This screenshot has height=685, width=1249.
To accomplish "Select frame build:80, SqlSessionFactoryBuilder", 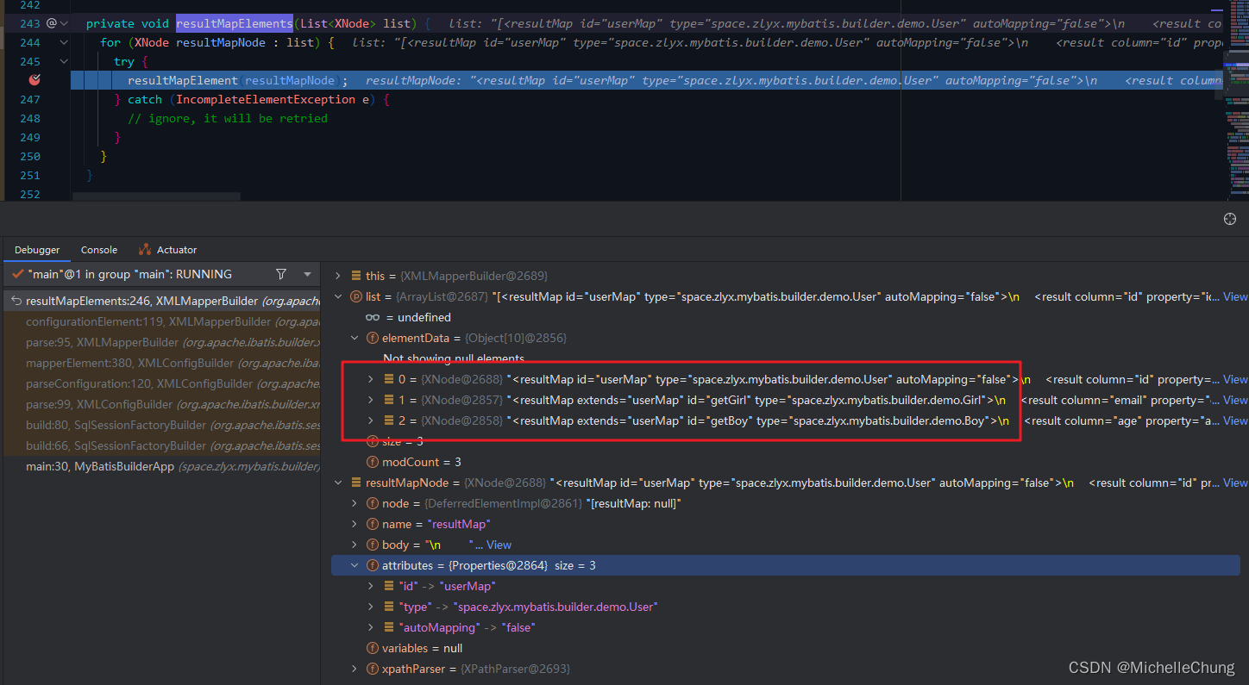I will click(x=160, y=425).
